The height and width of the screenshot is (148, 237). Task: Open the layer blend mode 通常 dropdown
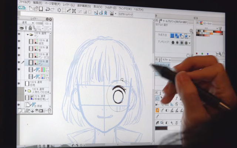(26, 23)
